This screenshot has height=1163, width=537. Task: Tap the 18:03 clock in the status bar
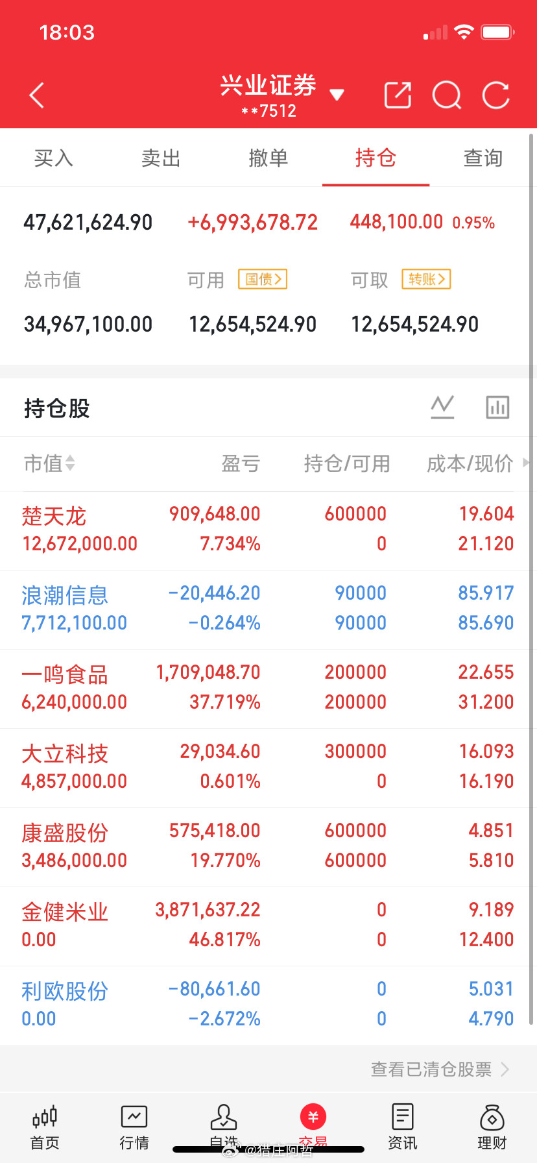point(67,32)
